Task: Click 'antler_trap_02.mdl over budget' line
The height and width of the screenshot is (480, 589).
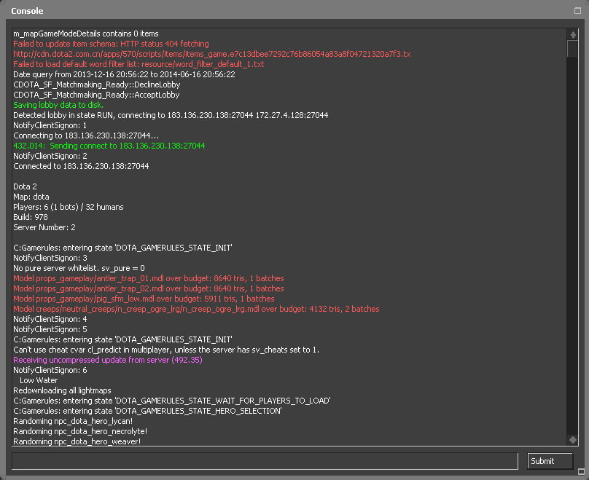Action: pyautogui.click(x=149, y=288)
